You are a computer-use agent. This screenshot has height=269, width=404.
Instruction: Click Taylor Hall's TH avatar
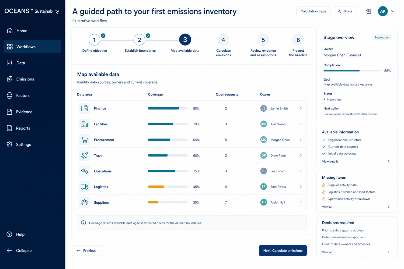pos(264,202)
